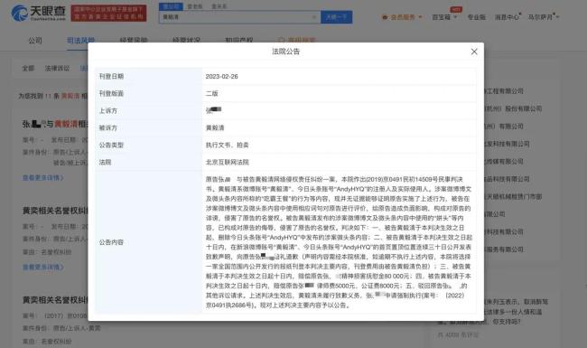This screenshot has height=348, width=587.
Task: Click the 公告类型 label
Action: click(111, 146)
